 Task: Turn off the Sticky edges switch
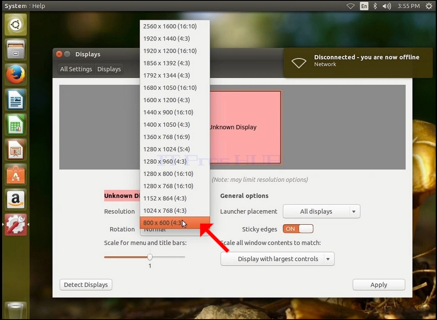coord(298,229)
